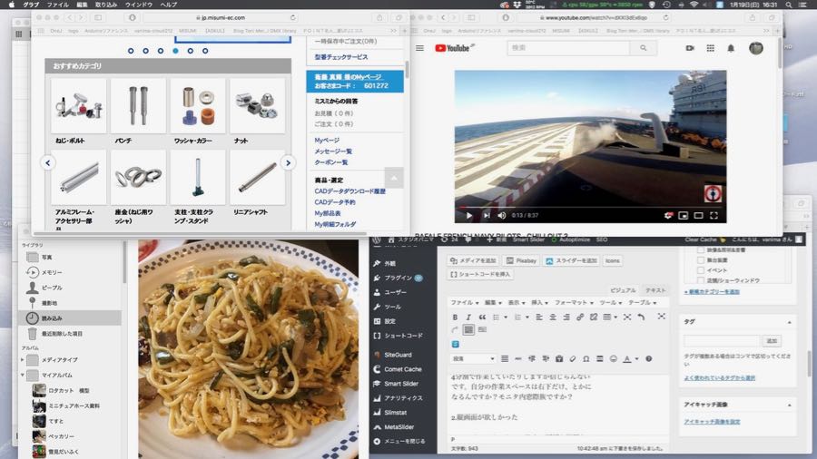Click Insert link icon in WordPress editor

(x=579, y=317)
